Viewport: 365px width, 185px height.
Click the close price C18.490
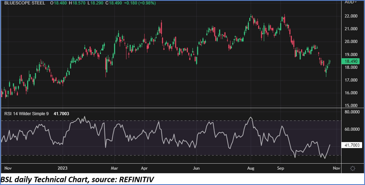tap(114, 3)
